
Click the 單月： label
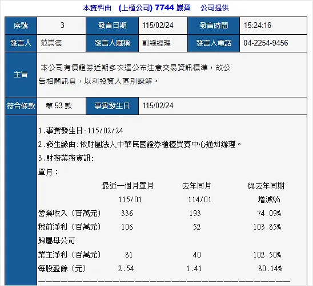tap(48, 172)
